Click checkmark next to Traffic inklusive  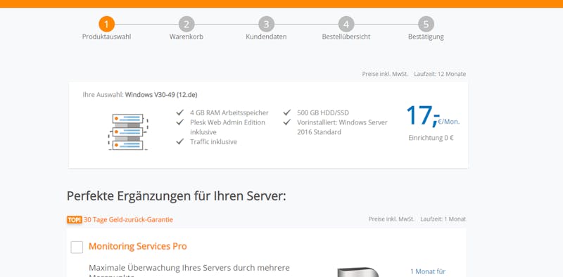180,142
